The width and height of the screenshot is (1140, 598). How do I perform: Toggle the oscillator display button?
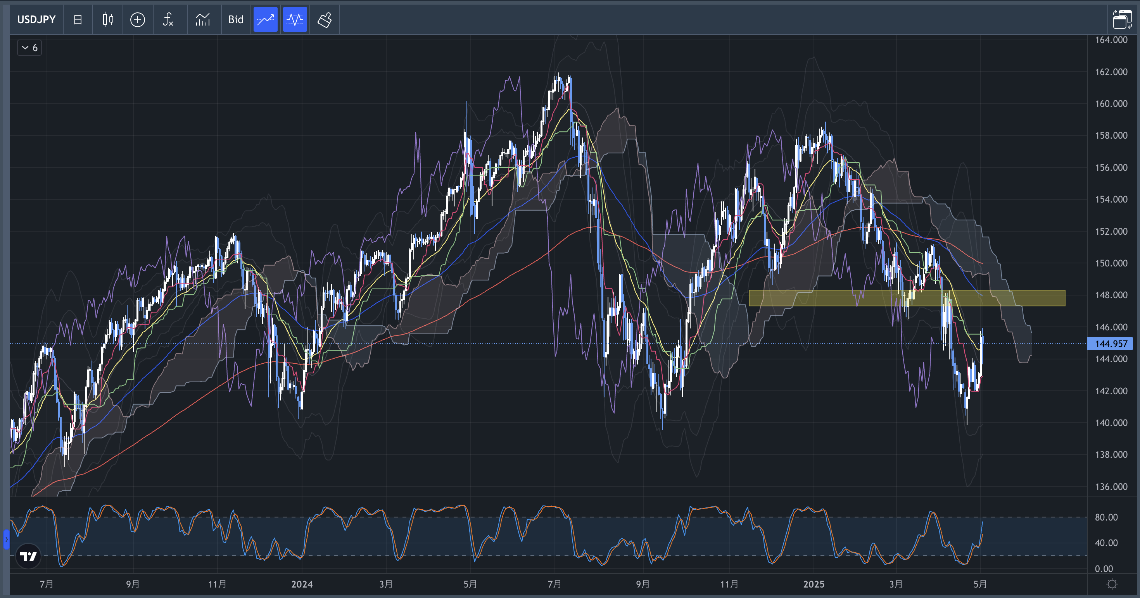(x=295, y=19)
